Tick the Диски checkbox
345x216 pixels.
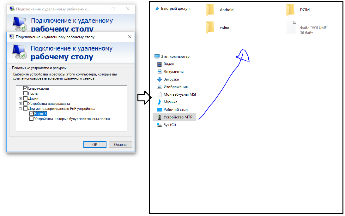(26, 99)
